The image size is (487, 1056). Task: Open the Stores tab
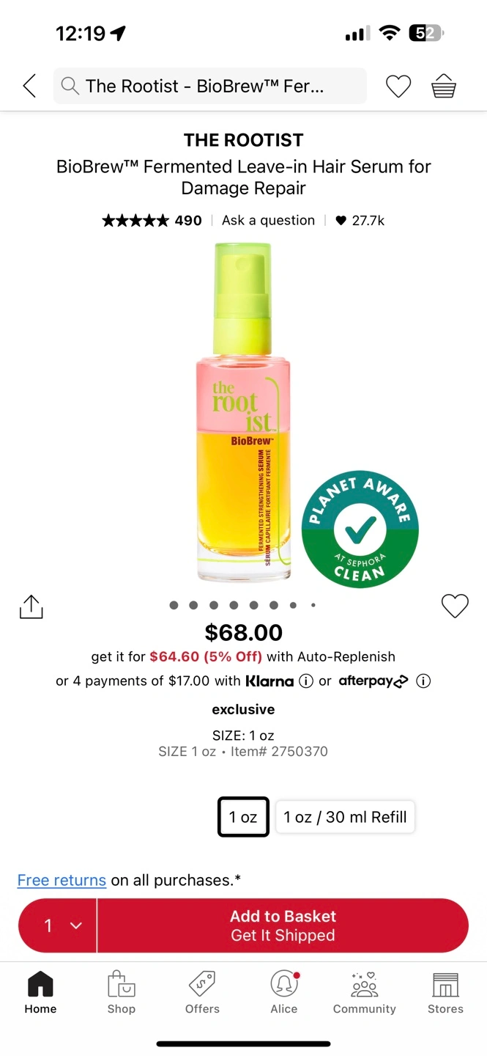point(445,993)
